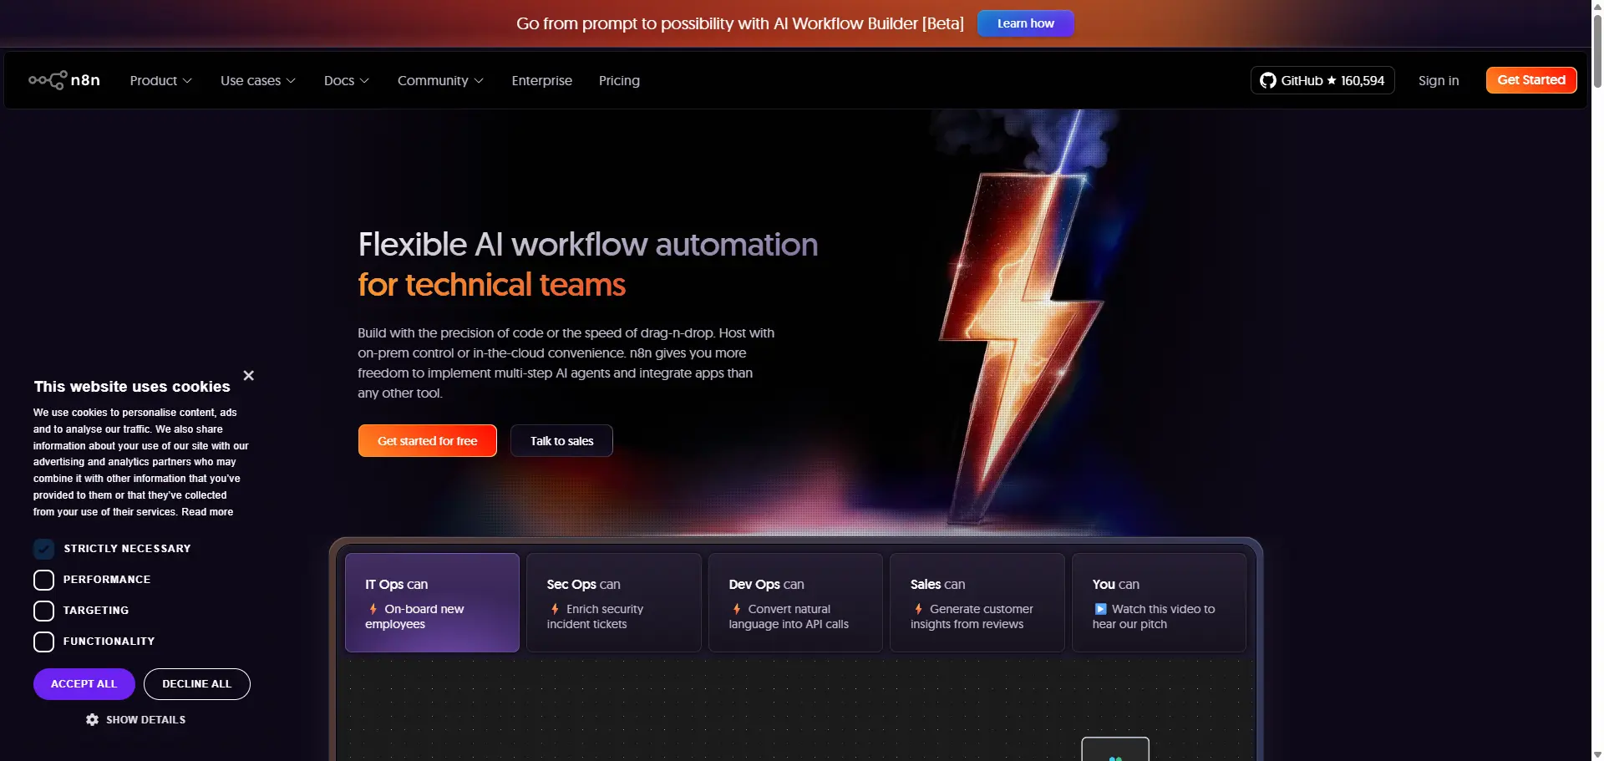
Task: Click the page vertical scrollbar thumb
Action: point(1597,50)
